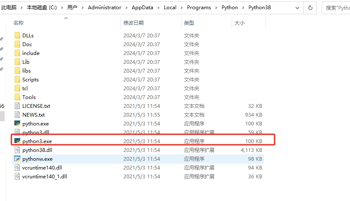Select the file name vcruntime140_1.dll
350x201 pixels.
pyautogui.click(x=45, y=177)
